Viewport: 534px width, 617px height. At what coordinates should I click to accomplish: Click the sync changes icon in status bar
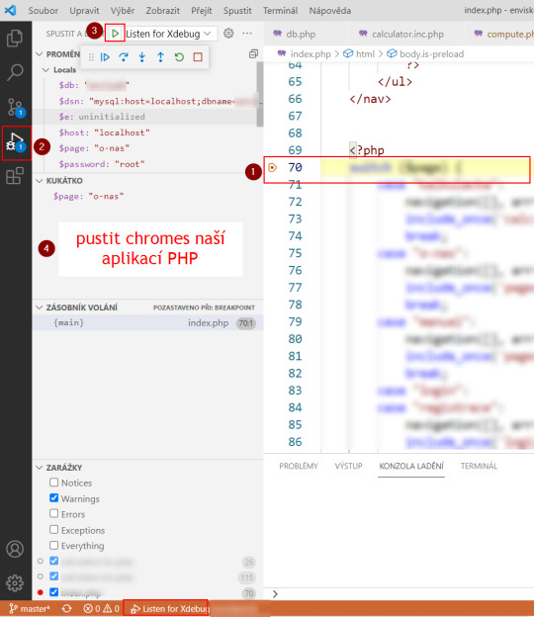click(66, 608)
